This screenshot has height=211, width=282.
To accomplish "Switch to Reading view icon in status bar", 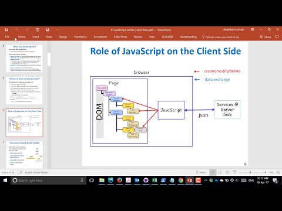I will (227, 172).
